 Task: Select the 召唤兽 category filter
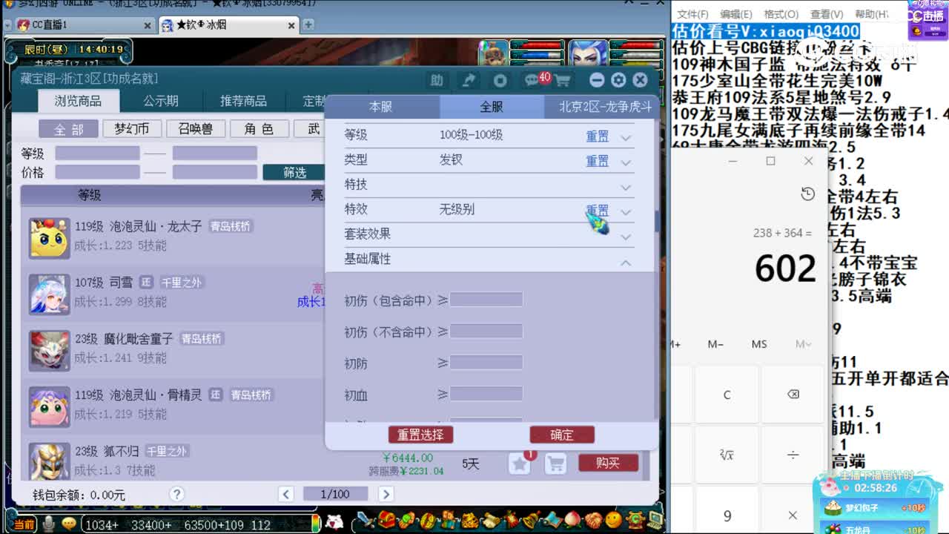[x=196, y=129]
